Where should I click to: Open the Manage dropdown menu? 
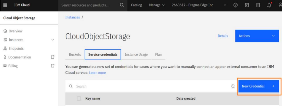pos(157,5)
